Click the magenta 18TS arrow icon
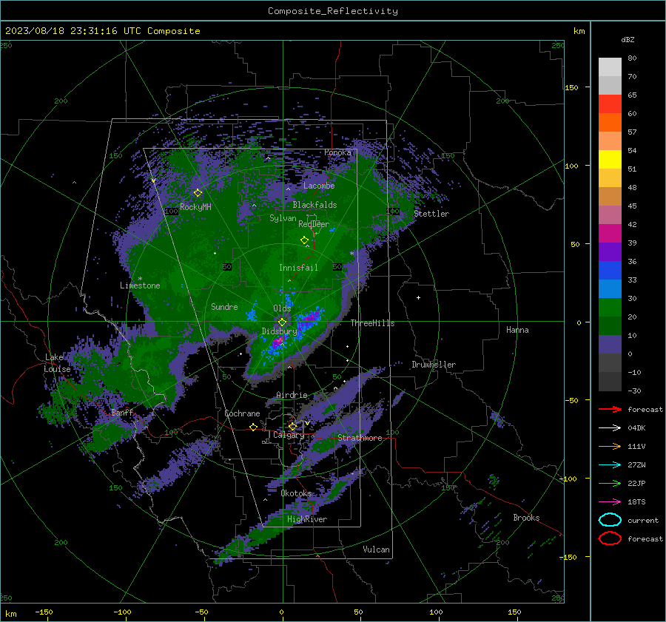Viewport: 666px width, 622px height. click(x=610, y=502)
